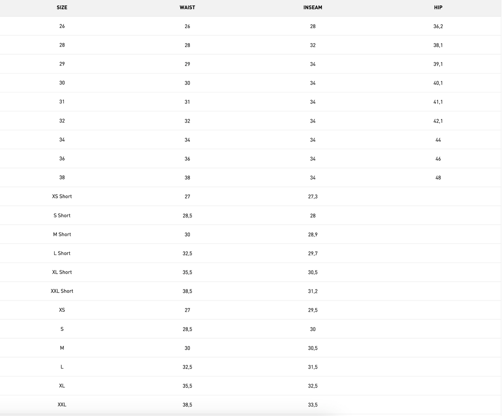Image resolution: width=504 pixels, height=416 pixels.
Task: Select the XXL Short size label
Action: (x=62, y=291)
